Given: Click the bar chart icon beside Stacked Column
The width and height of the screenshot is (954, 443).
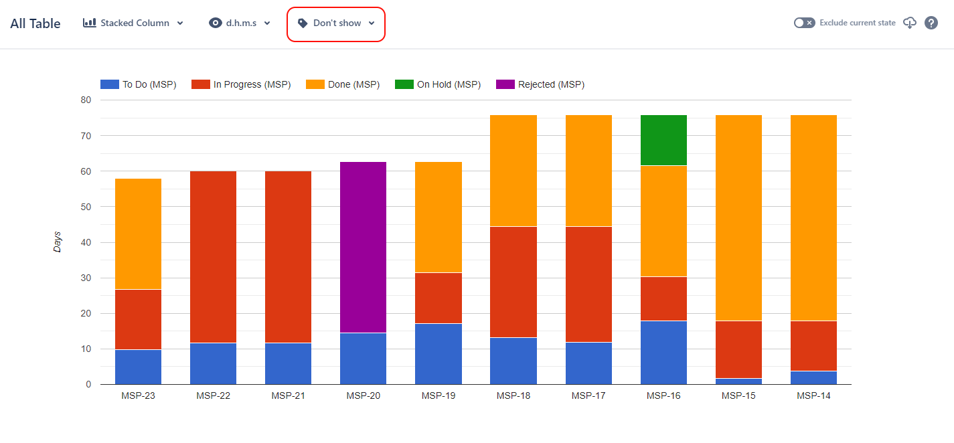Looking at the screenshot, I should pos(90,22).
